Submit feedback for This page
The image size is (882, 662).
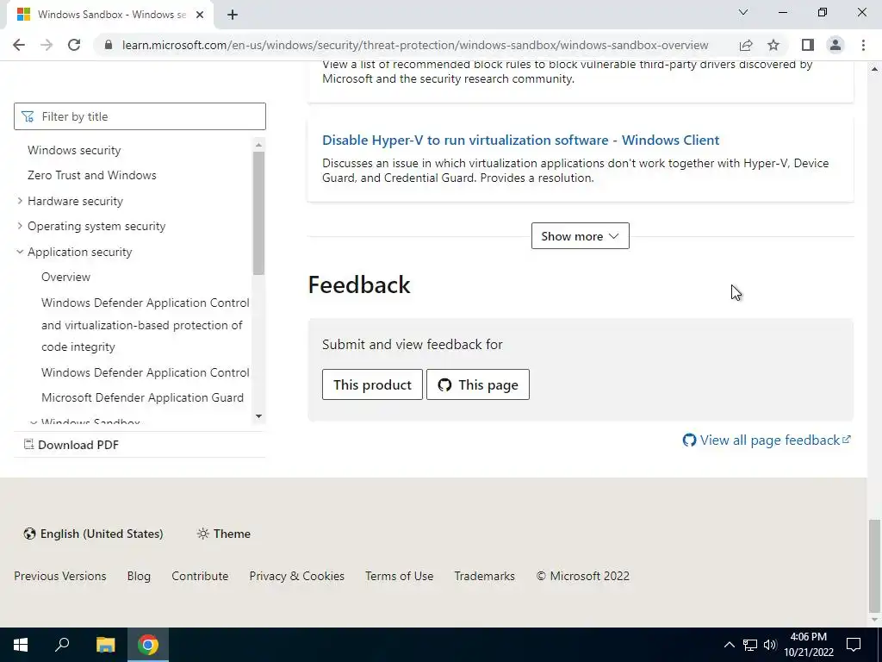coord(477,384)
